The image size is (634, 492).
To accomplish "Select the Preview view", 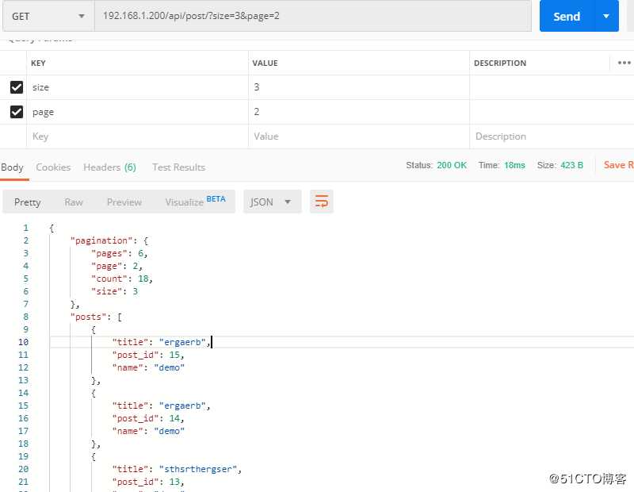I will coord(124,202).
